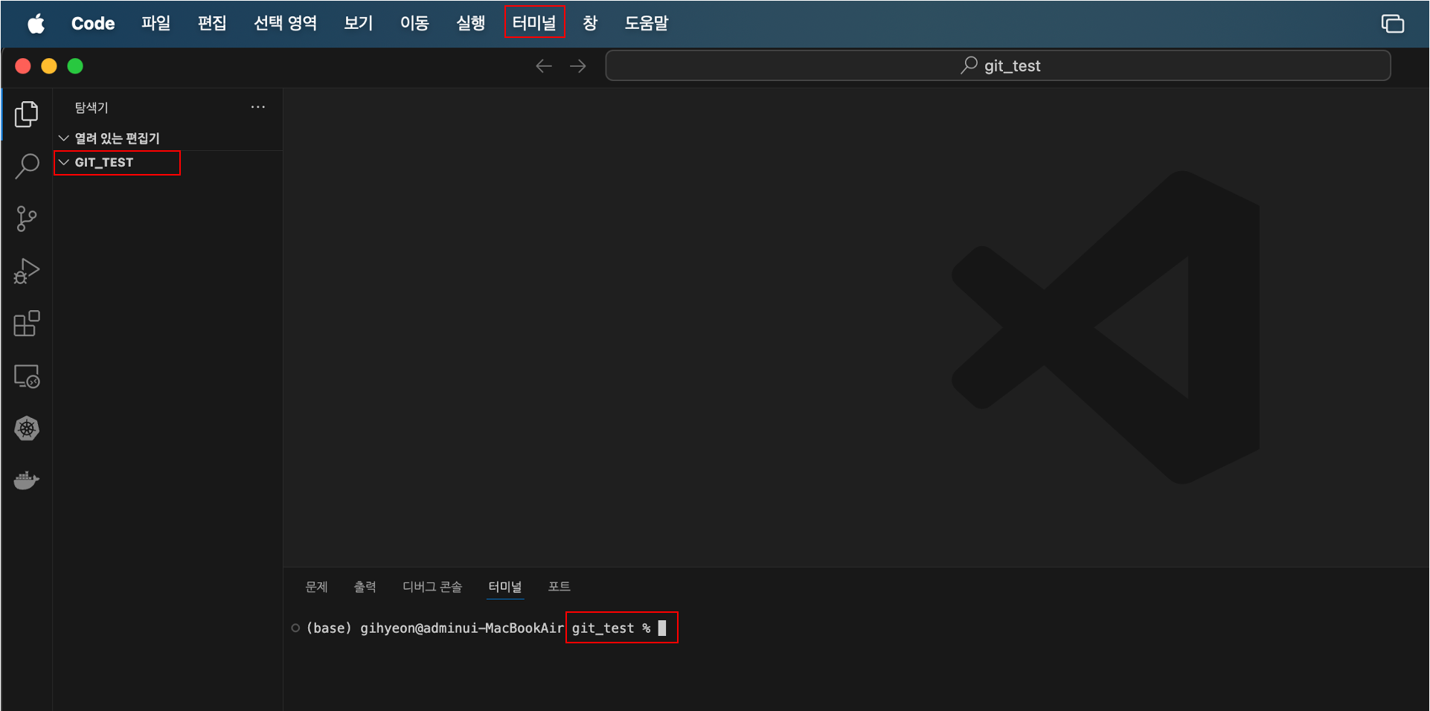Open Explorer's more actions ellipsis
Viewport: 1430px width, 711px height.
click(258, 107)
